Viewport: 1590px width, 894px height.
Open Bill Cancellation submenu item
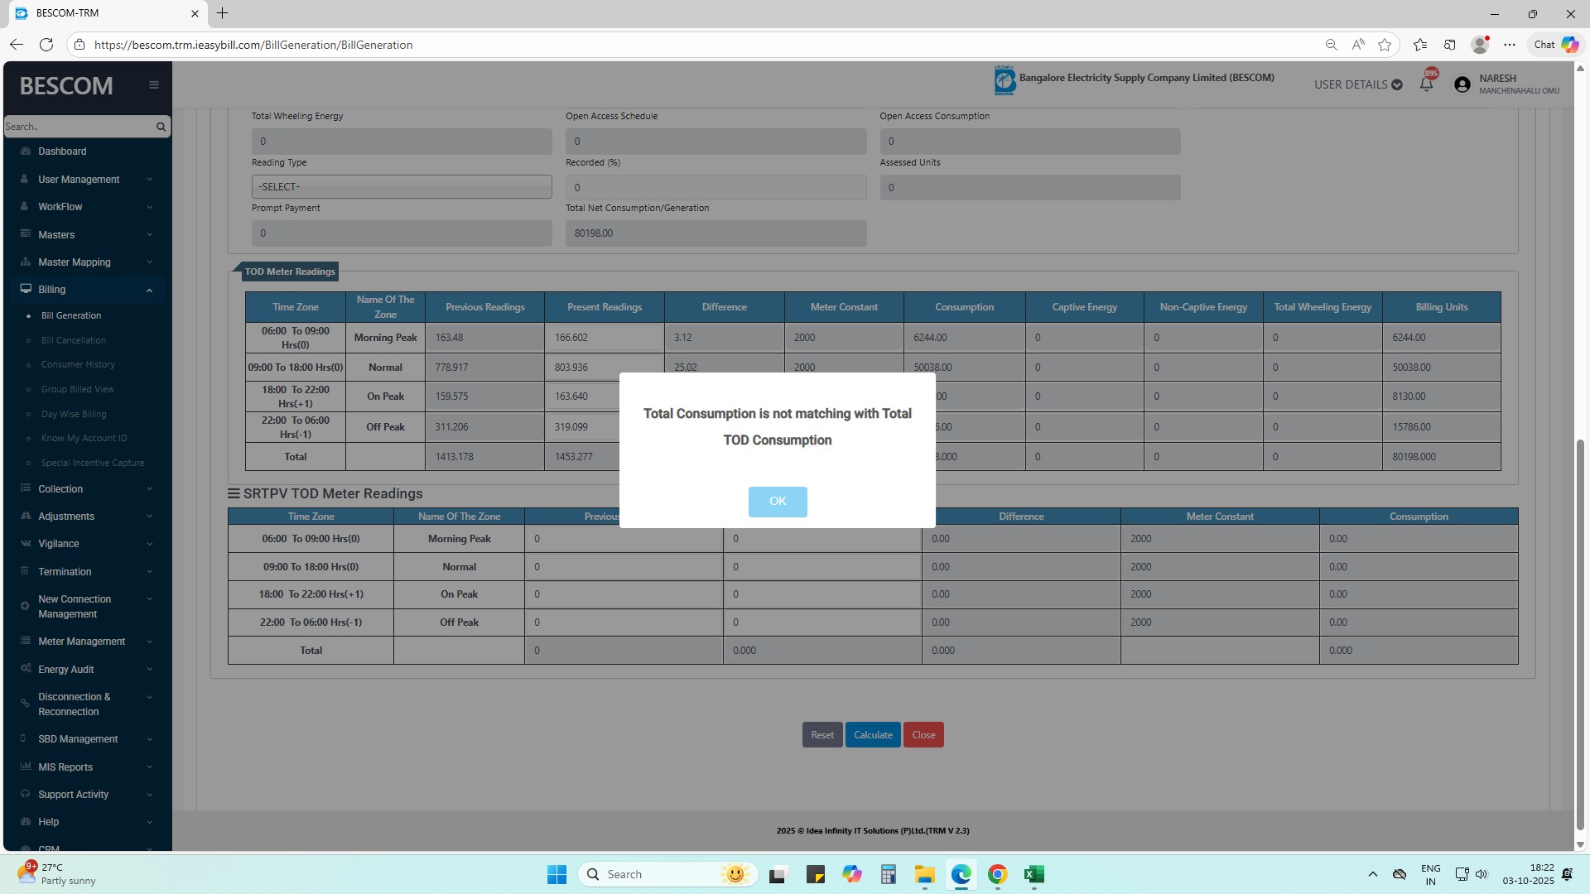[74, 340]
